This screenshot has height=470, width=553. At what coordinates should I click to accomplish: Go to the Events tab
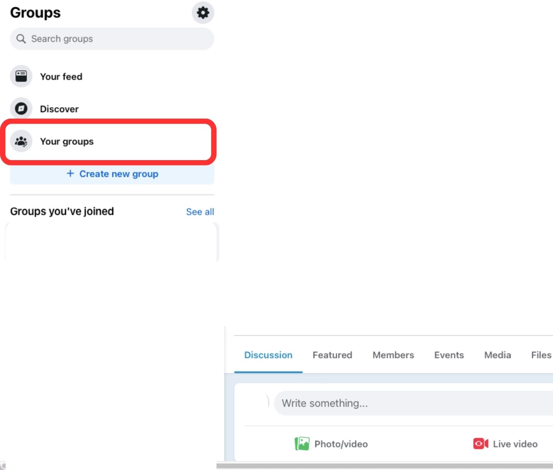[449, 355]
